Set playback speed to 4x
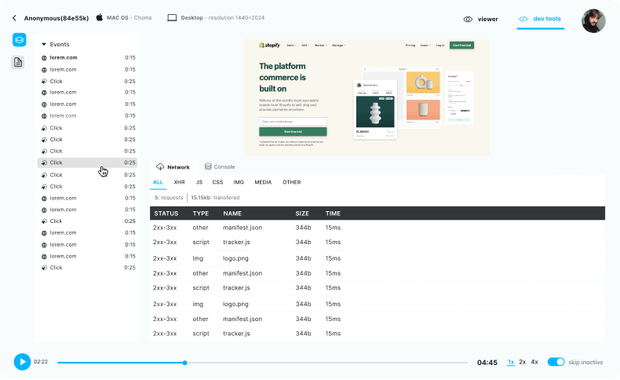 pyautogui.click(x=534, y=362)
